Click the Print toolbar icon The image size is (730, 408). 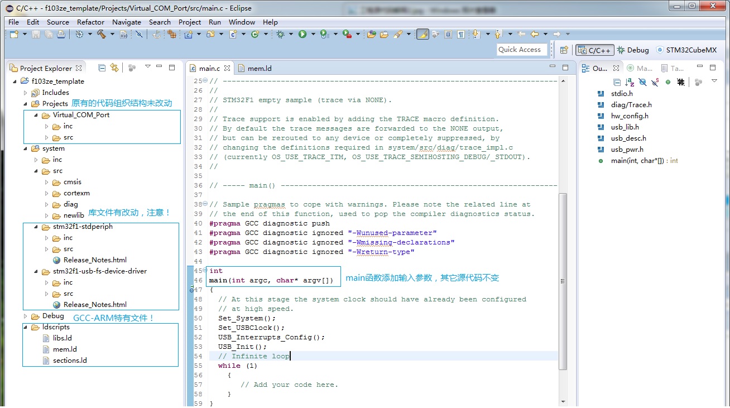coord(61,34)
